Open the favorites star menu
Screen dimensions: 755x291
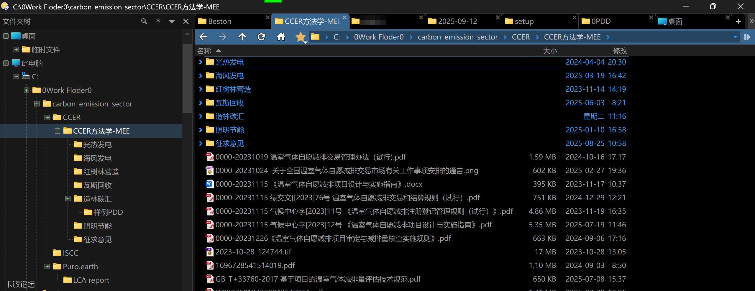301,37
